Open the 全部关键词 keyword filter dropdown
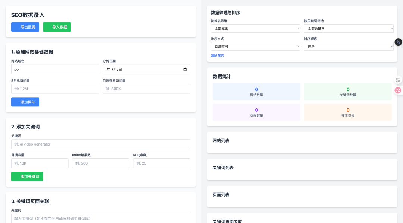 (x=349, y=28)
